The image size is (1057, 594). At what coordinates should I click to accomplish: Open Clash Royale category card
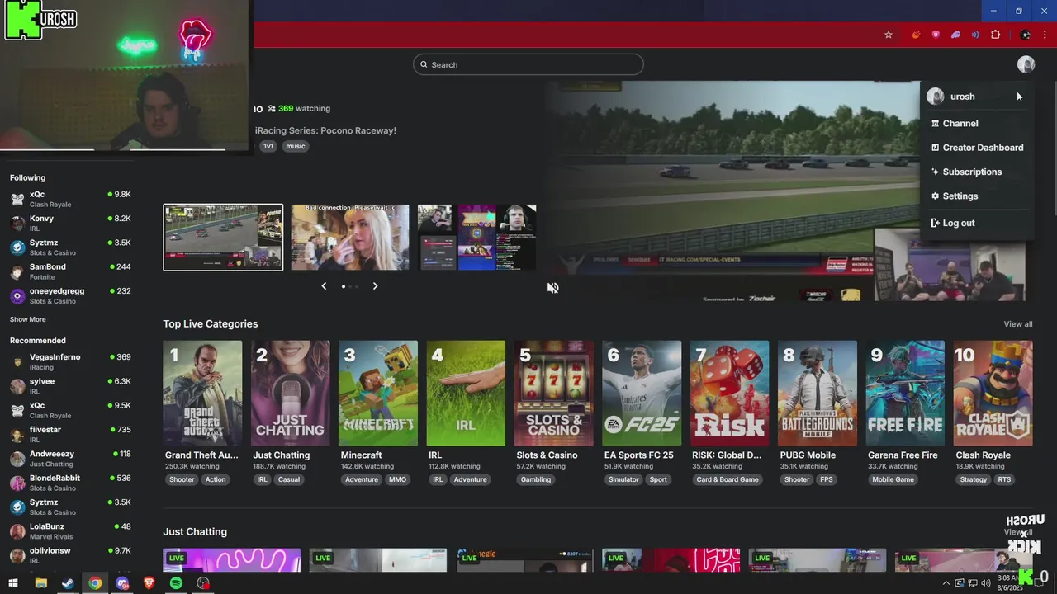pyautogui.click(x=993, y=394)
